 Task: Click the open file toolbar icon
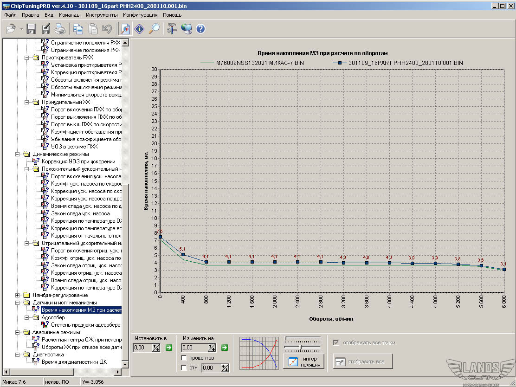click(11, 29)
